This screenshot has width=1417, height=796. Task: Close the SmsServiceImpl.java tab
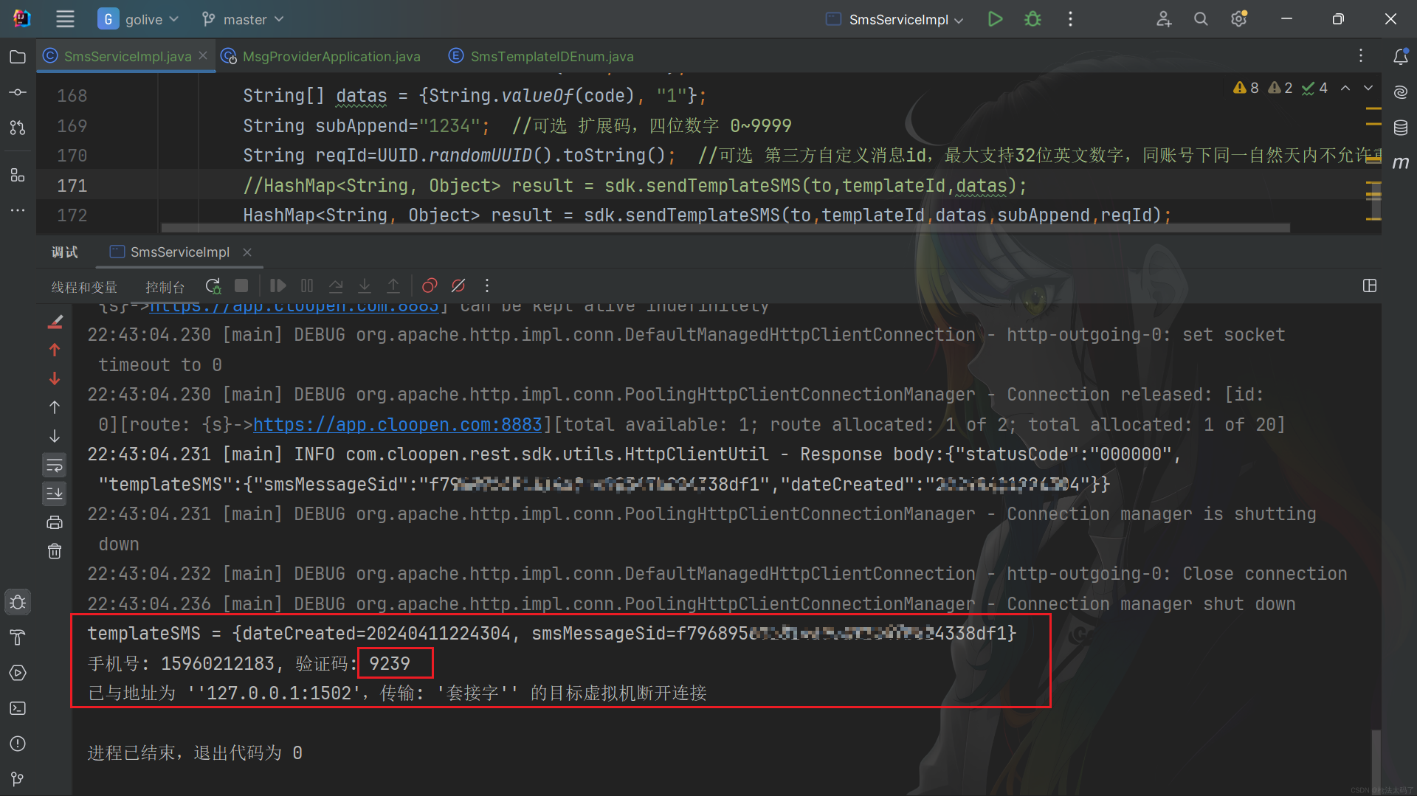(x=203, y=56)
